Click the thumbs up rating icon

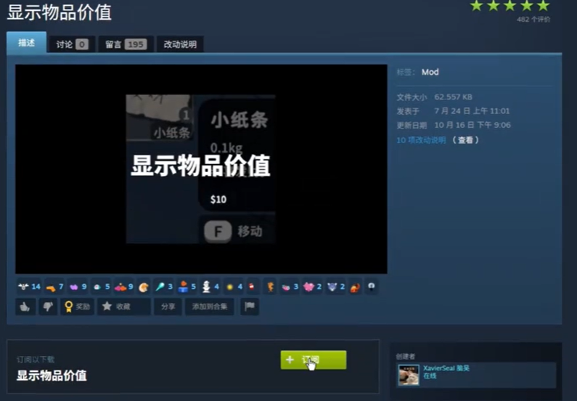point(25,307)
